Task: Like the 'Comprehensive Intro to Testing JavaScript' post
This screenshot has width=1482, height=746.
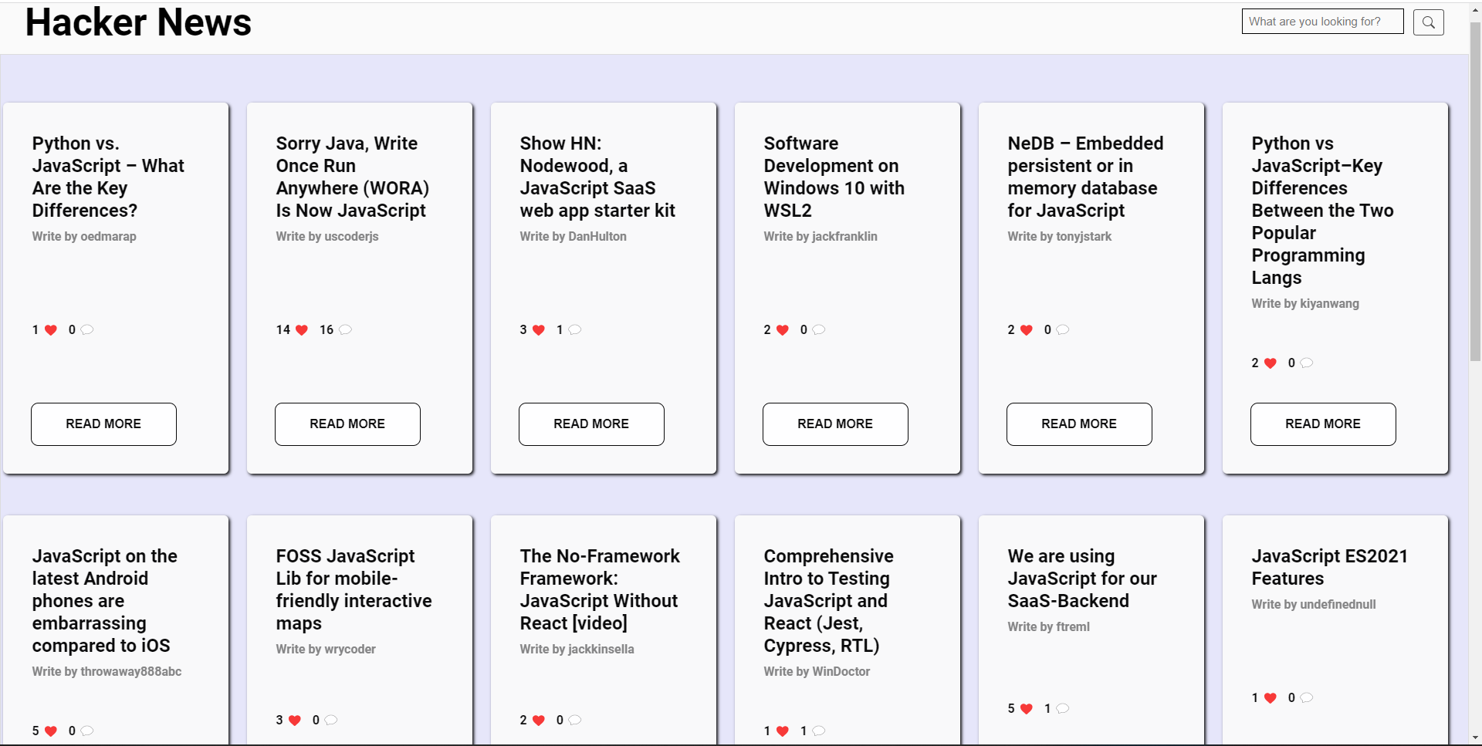Action: point(783,731)
